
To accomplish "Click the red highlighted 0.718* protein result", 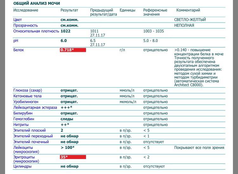I will [73, 50].
